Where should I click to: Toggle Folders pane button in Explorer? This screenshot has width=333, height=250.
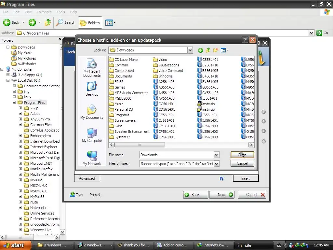(x=90, y=22)
